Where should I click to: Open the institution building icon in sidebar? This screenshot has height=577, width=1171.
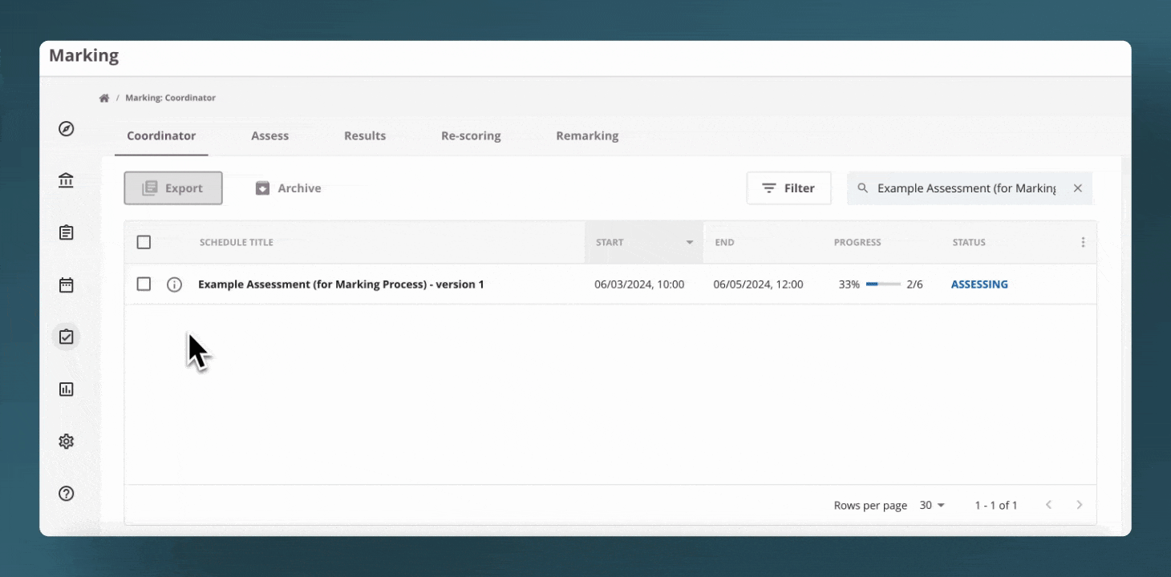click(67, 180)
